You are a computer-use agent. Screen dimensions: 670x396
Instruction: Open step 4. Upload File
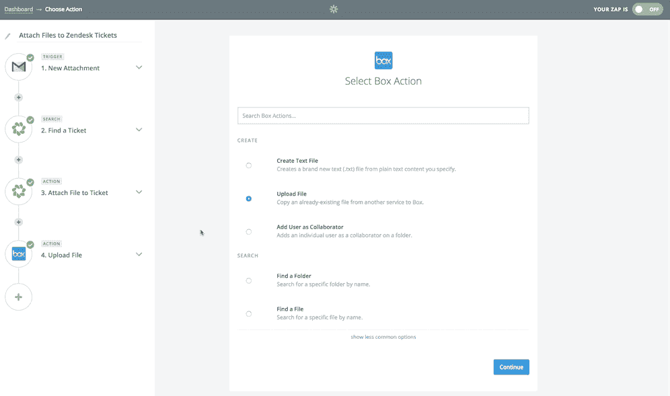coord(61,255)
